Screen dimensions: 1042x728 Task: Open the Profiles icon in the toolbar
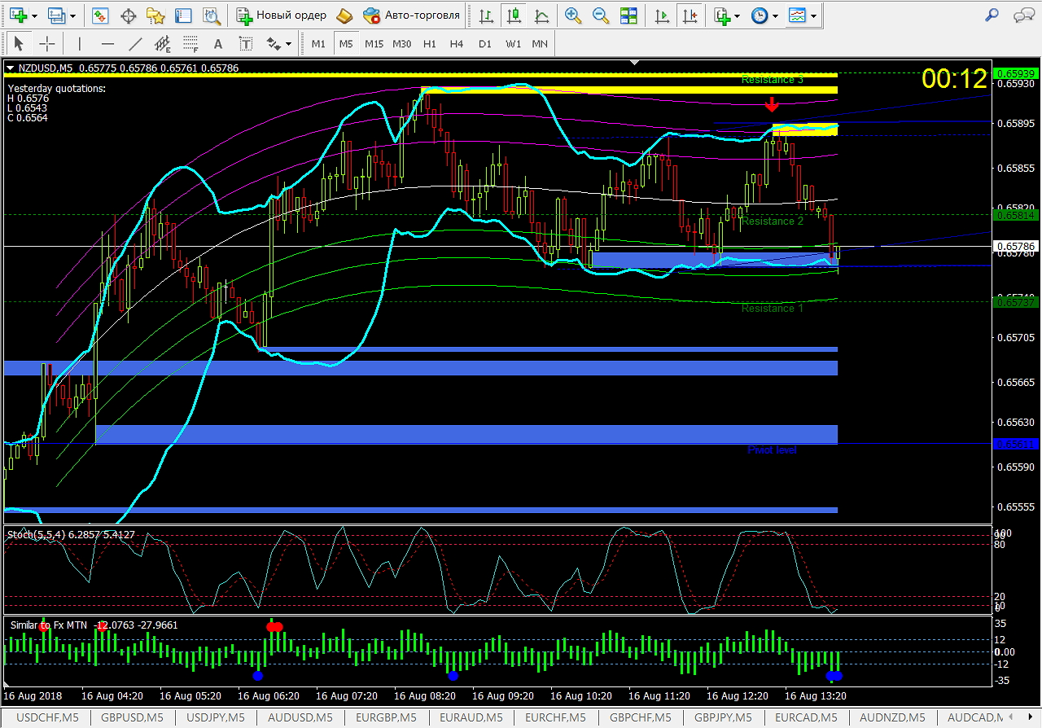(57, 15)
